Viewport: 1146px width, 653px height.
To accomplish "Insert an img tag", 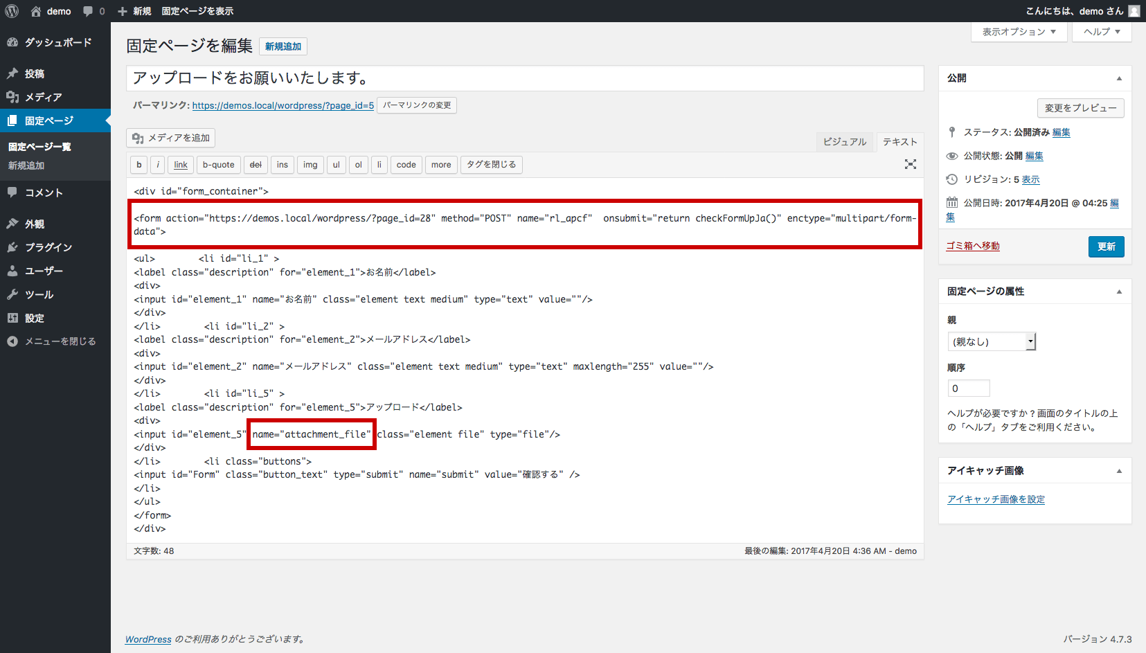I will click(310, 165).
